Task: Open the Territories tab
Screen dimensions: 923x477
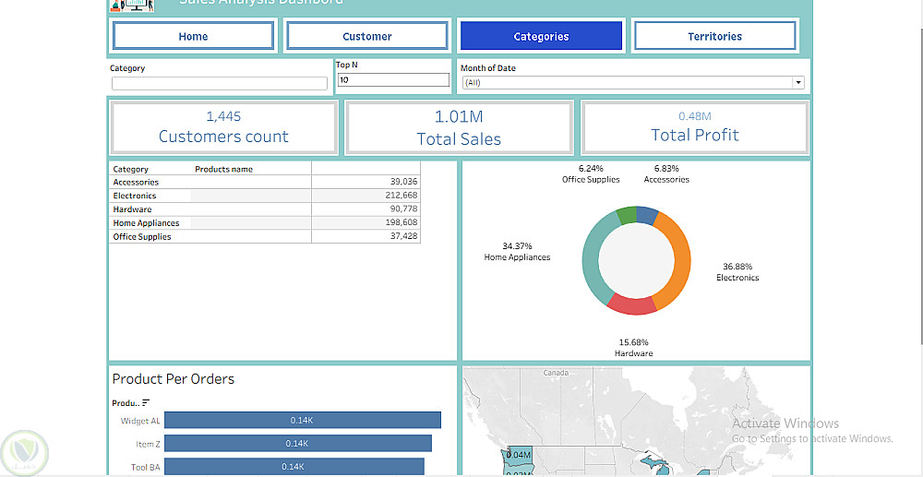Action: coord(714,36)
